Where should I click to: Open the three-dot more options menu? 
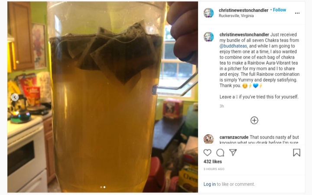297,13
